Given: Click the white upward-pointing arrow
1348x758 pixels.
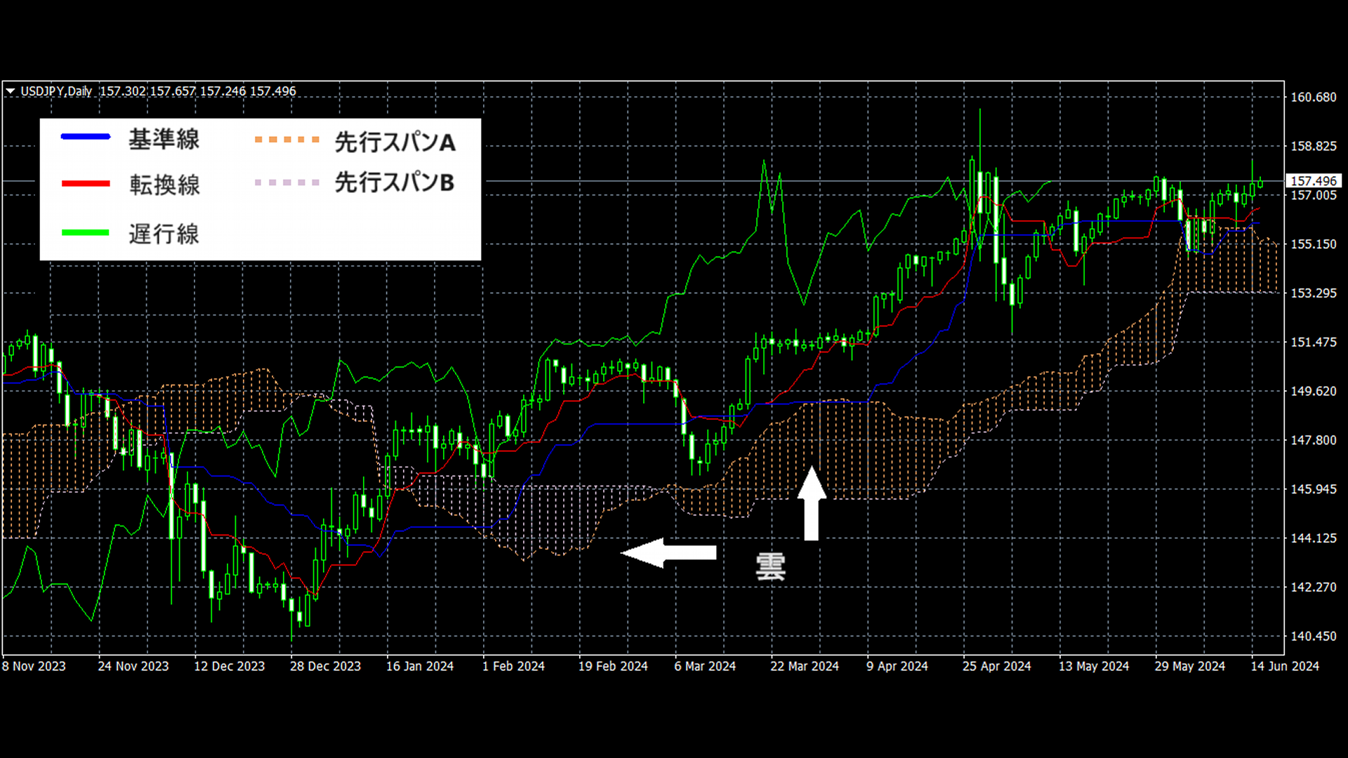Looking at the screenshot, I should tap(812, 504).
